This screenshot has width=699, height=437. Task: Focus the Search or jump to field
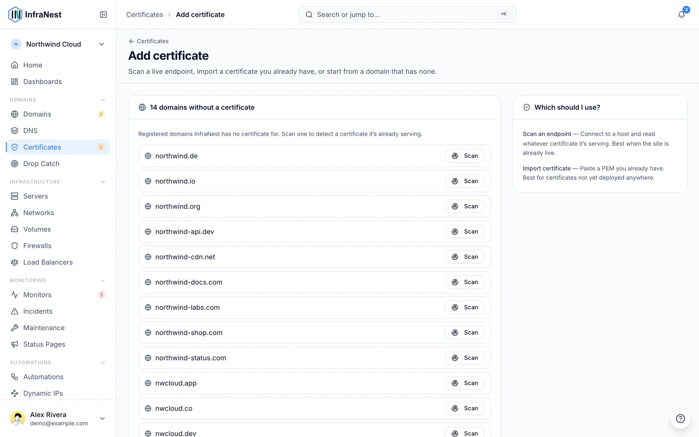pos(407,14)
